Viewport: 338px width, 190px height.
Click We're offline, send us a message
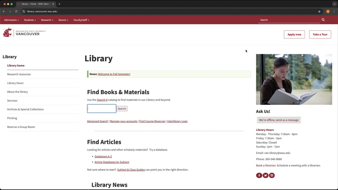point(279,120)
